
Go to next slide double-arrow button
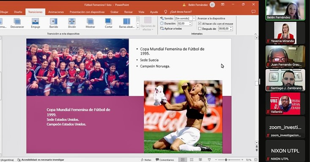click(257, 150)
